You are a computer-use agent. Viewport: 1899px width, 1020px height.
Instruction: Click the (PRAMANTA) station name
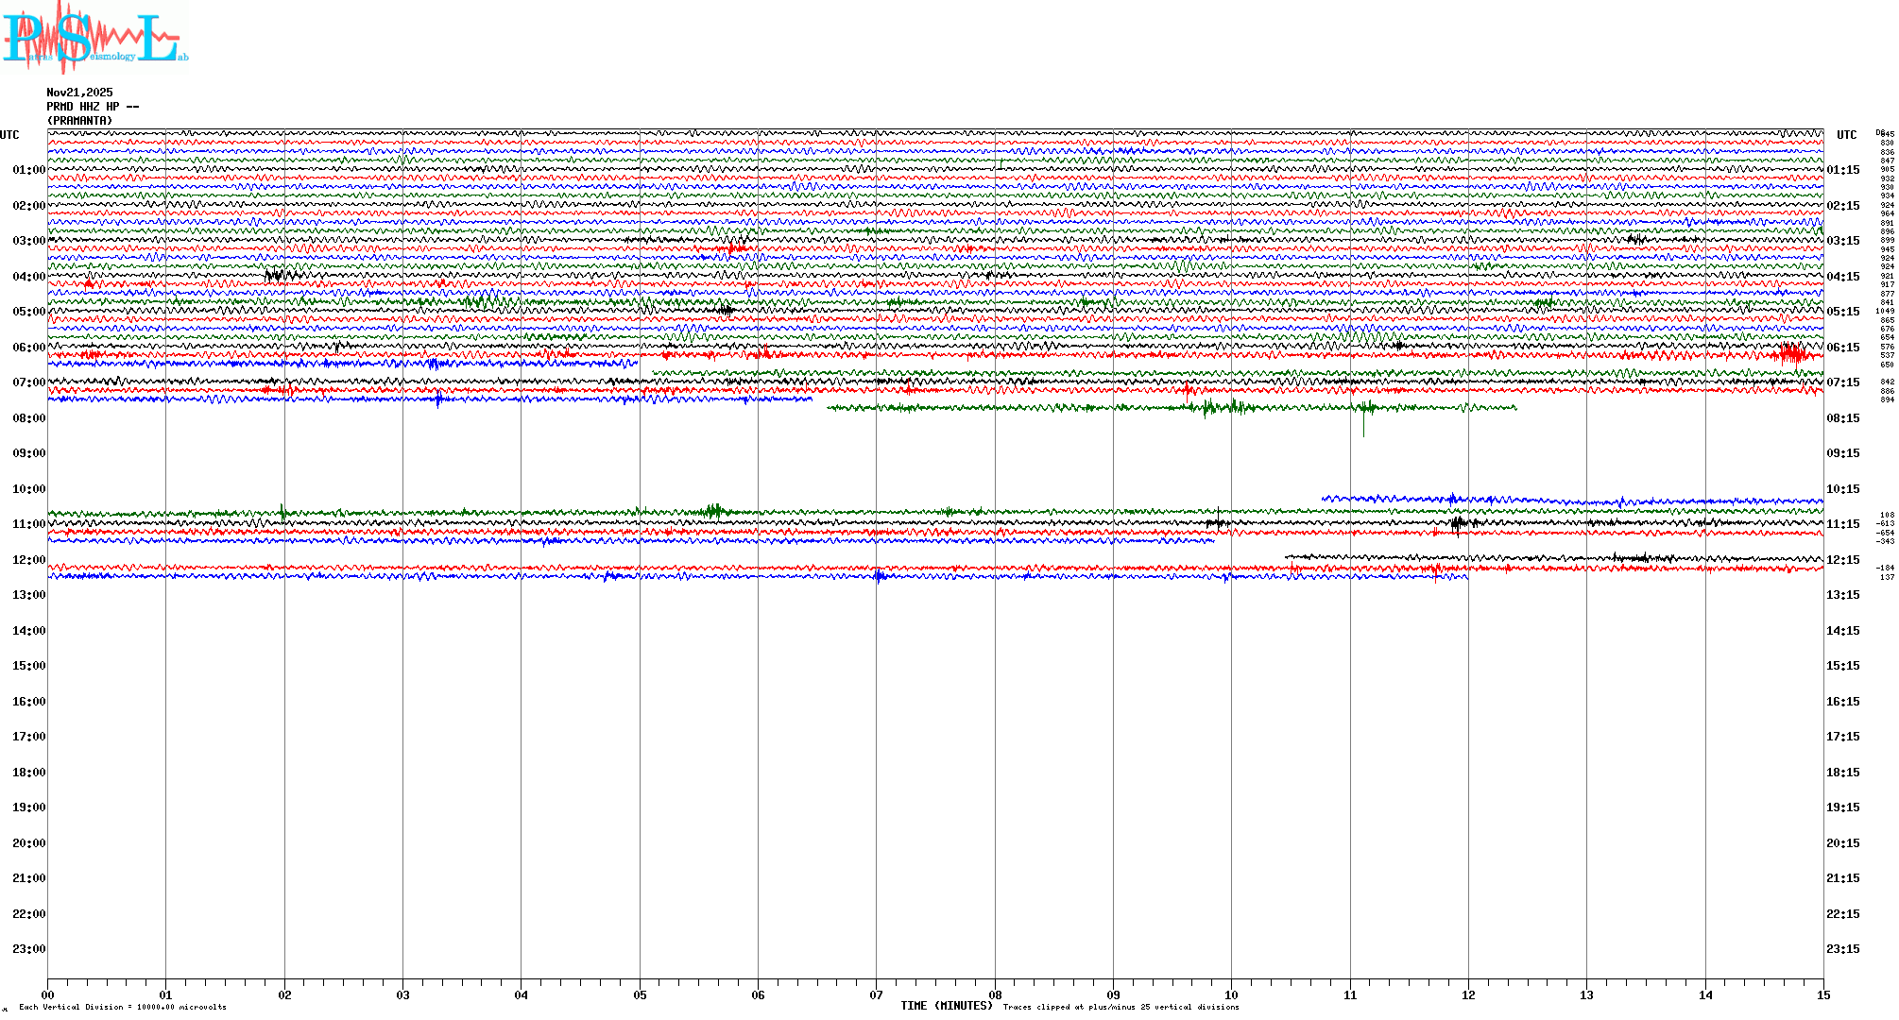(x=79, y=121)
